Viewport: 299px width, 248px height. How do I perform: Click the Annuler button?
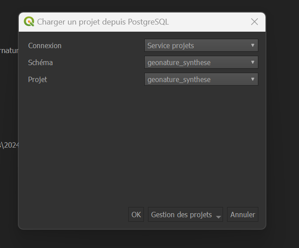[243, 215]
